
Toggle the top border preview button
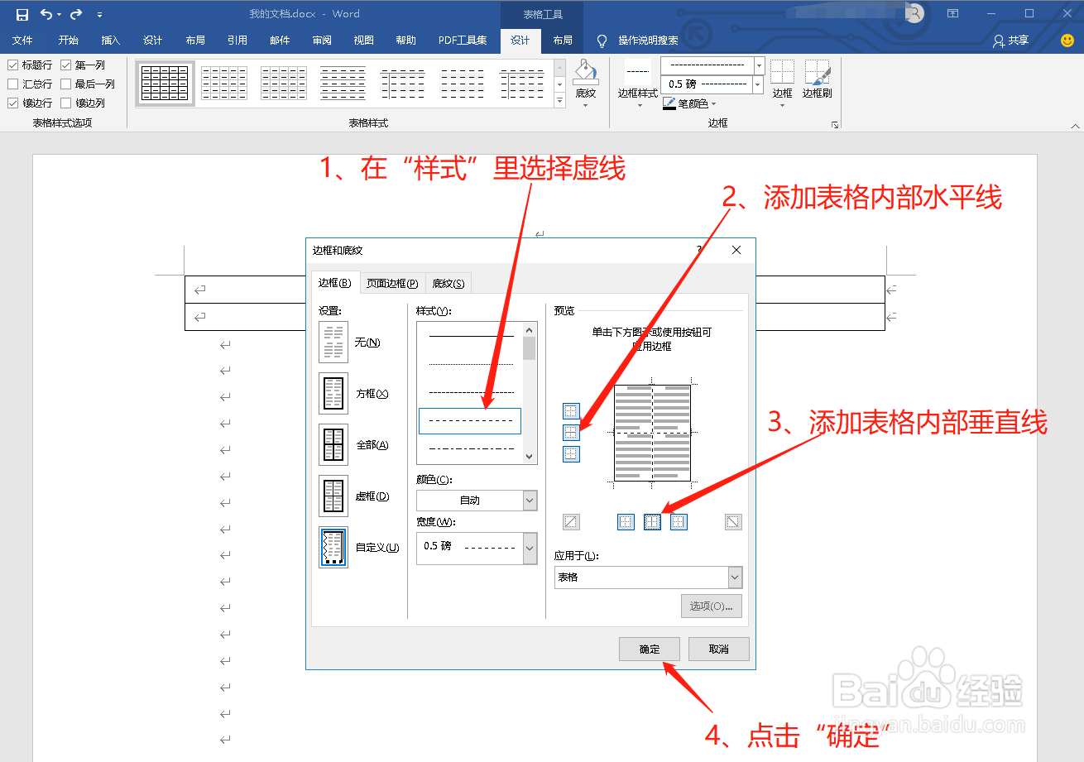571,410
